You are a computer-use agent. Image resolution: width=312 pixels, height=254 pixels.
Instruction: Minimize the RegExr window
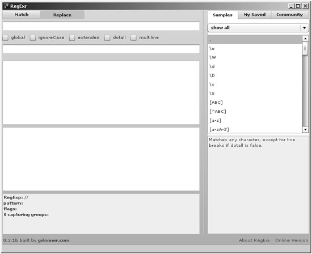point(291,6)
